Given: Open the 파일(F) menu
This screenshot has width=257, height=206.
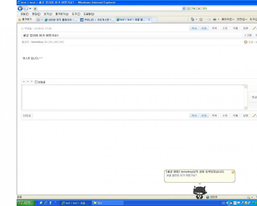Looking at the screenshot, I should (25, 14).
